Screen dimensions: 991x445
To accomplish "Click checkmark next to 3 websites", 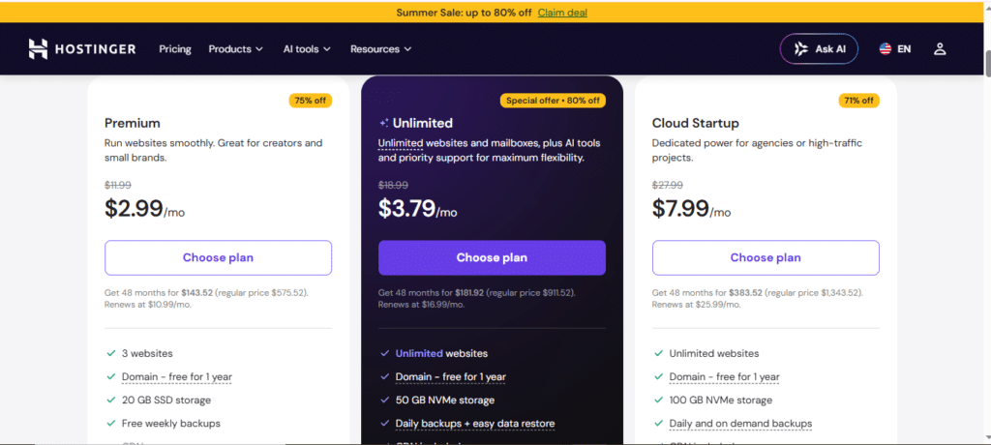I will [x=111, y=353].
